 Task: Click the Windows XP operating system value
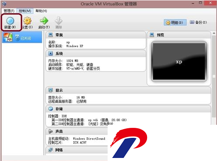point(75,46)
